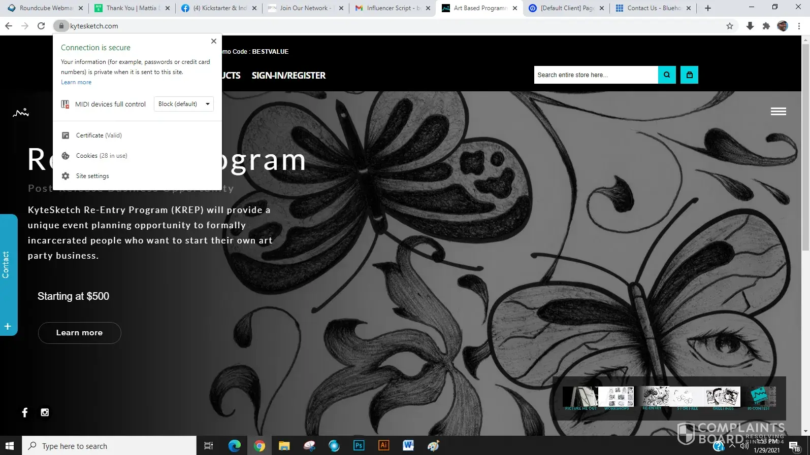Open Illustrator from the taskbar

coord(384,446)
